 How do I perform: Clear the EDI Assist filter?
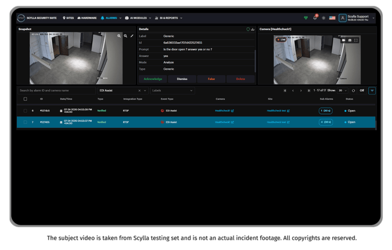pyautogui.click(x=140, y=91)
